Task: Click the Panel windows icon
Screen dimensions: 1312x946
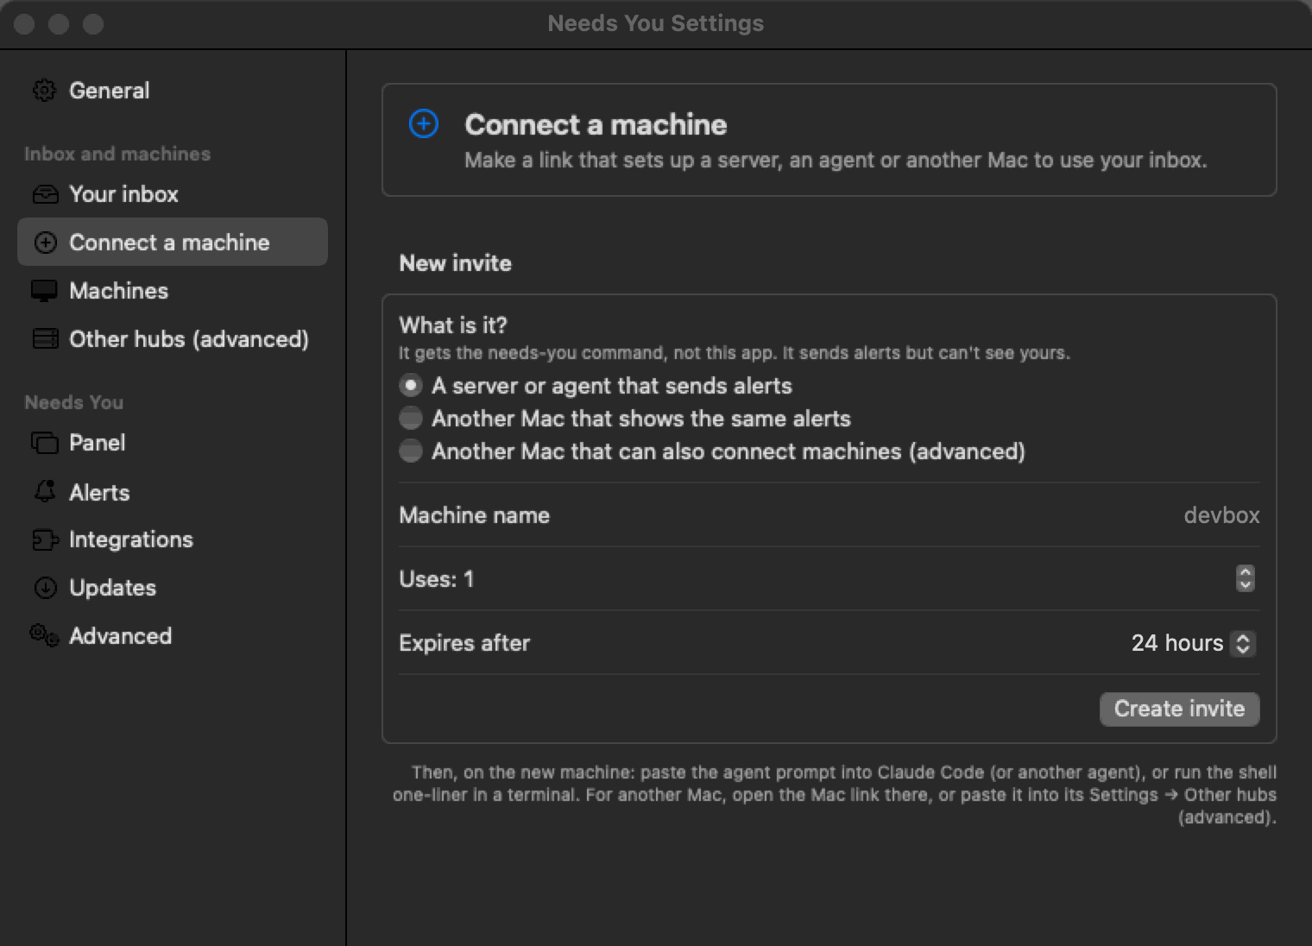Action: [44, 443]
